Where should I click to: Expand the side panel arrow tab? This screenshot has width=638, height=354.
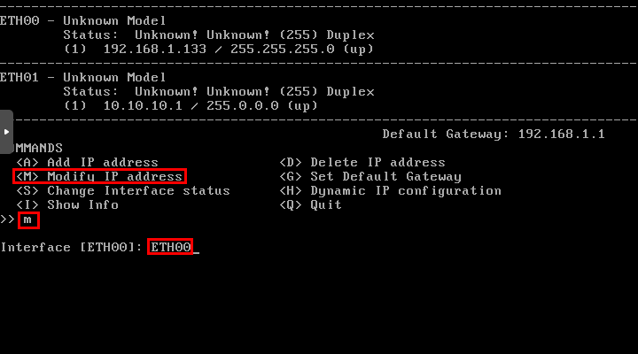point(6,132)
